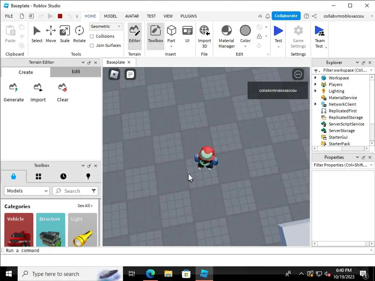Open the Toolbox search filter options
The image size is (375, 281).
pyautogui.click(x=94, y=191)
